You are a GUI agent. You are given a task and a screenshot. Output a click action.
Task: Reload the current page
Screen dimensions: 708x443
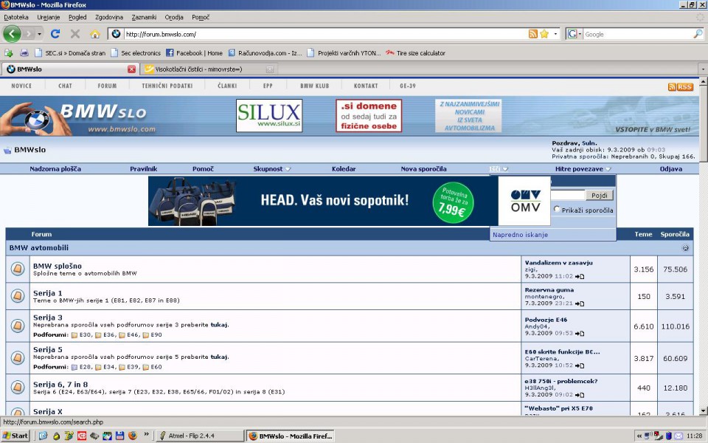click(x=55, y=34)
